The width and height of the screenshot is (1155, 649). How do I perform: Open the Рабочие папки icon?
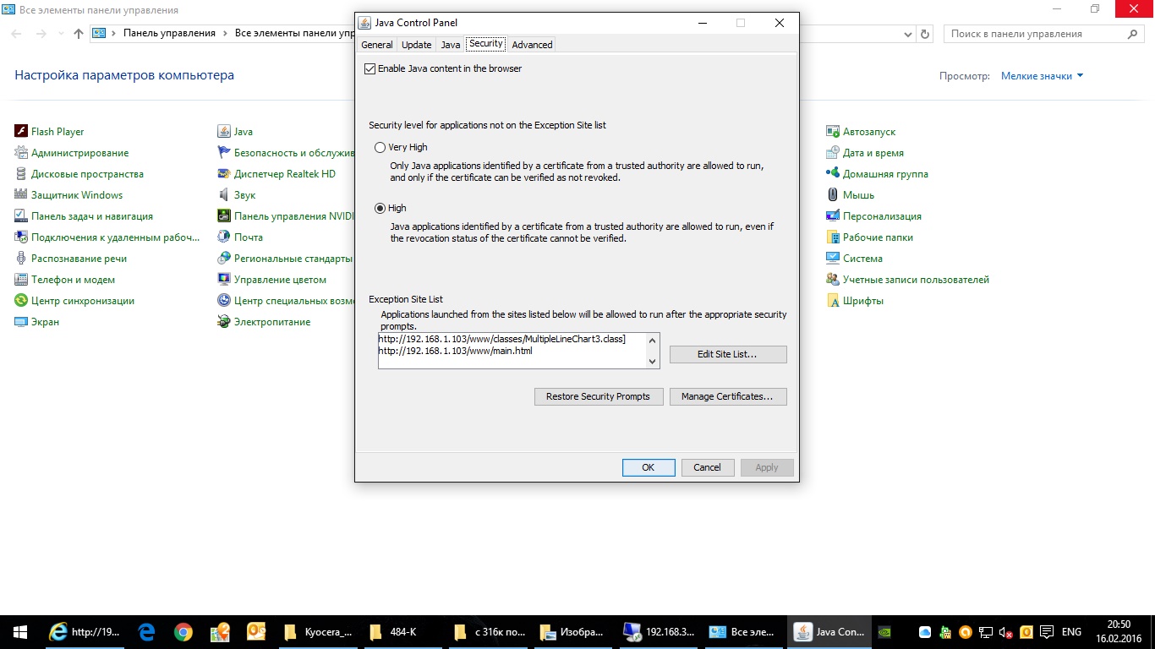pyautogui.click(x=833, y=237)
